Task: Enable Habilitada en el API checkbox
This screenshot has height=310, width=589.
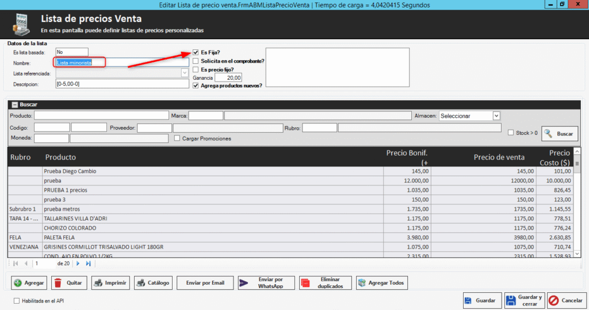Action: [16, 300]
